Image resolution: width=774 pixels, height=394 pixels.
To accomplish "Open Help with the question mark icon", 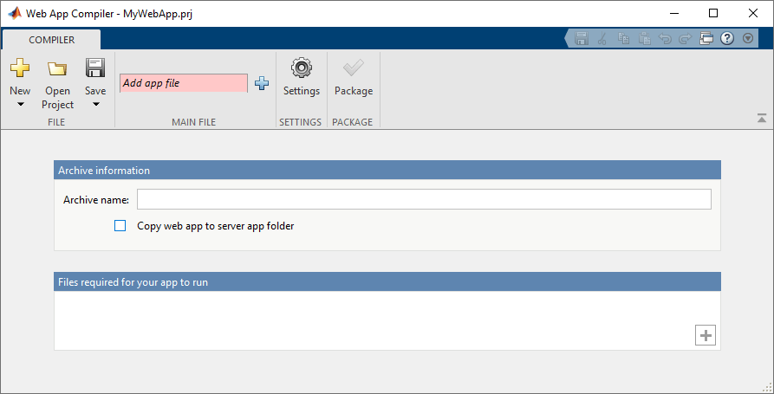I will click(x=727, y=39).
